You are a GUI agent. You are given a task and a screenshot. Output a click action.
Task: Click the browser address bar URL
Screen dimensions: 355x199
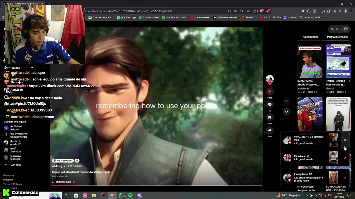pyautogui.click(x=128, y=11)
